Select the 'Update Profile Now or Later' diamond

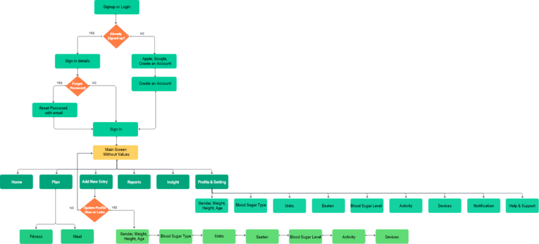(95, 210)
